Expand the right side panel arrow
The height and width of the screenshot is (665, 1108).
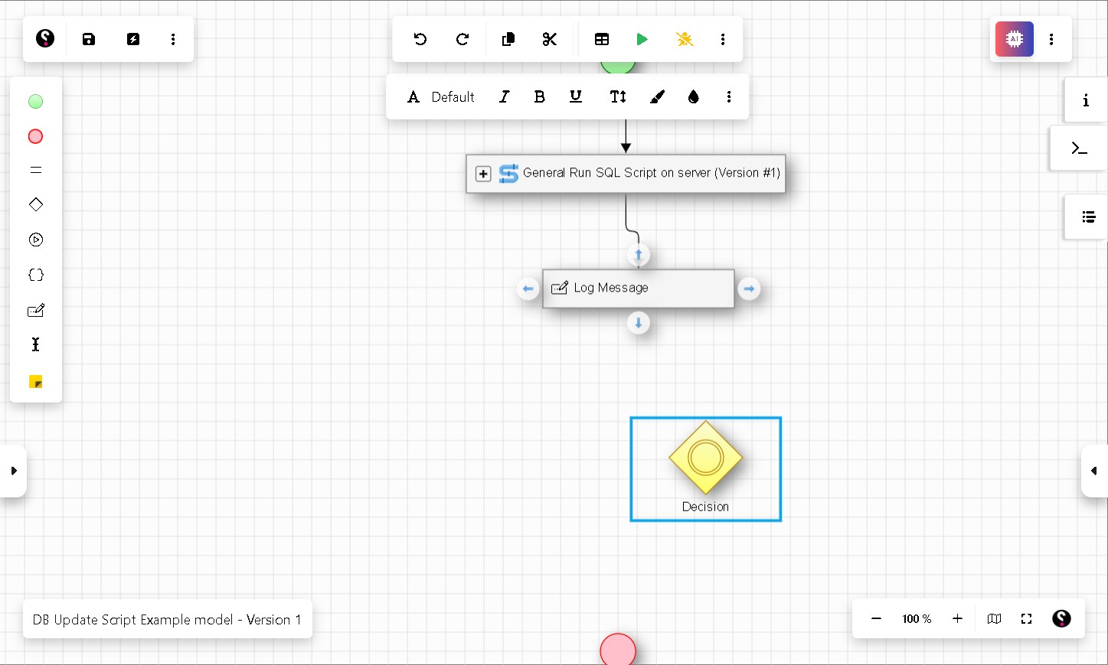click(1094, 471)
